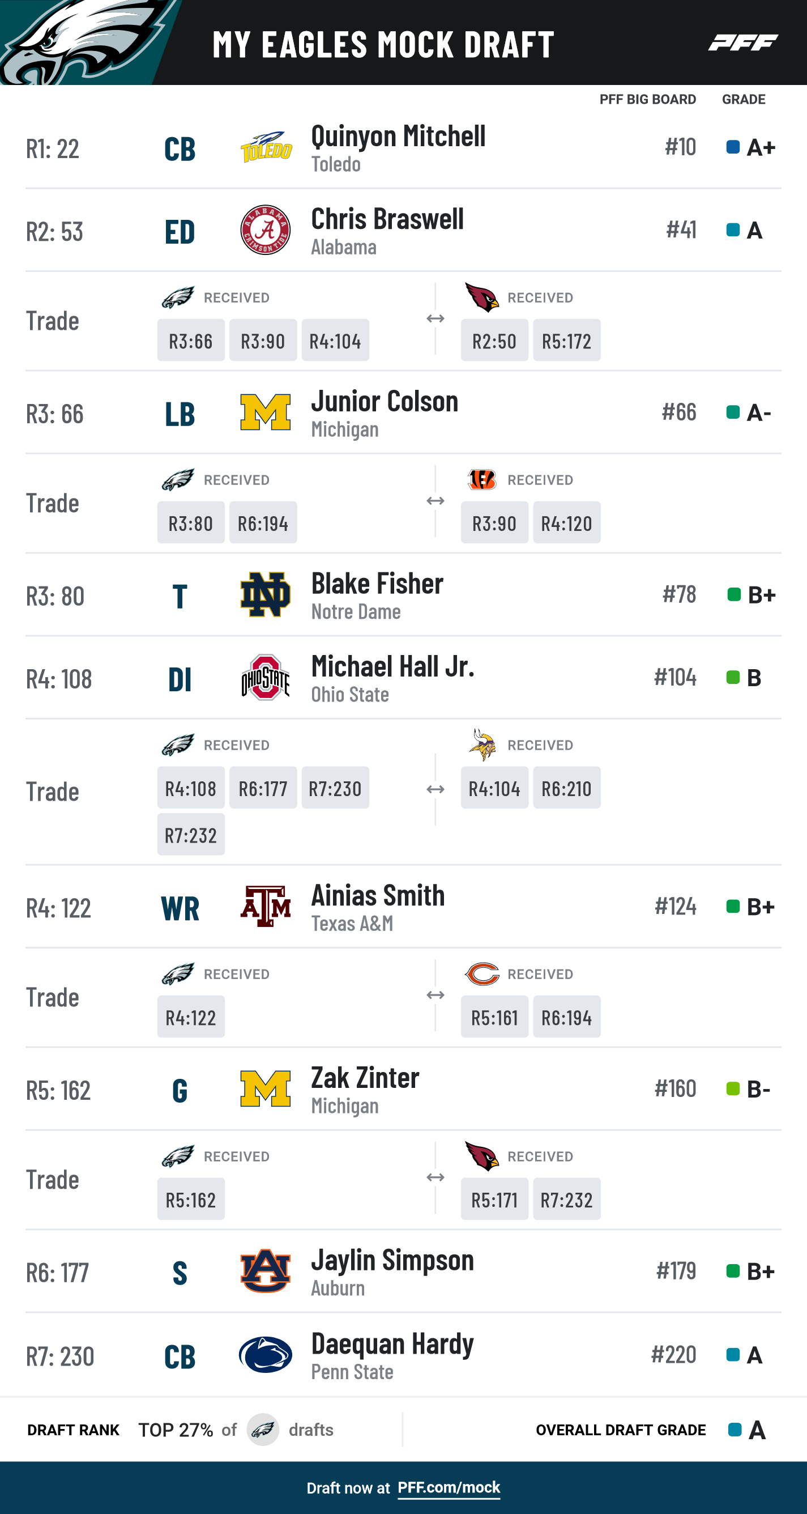
Task: Click the Alabama Crimson Tide logo
Action: coord(266,230)
